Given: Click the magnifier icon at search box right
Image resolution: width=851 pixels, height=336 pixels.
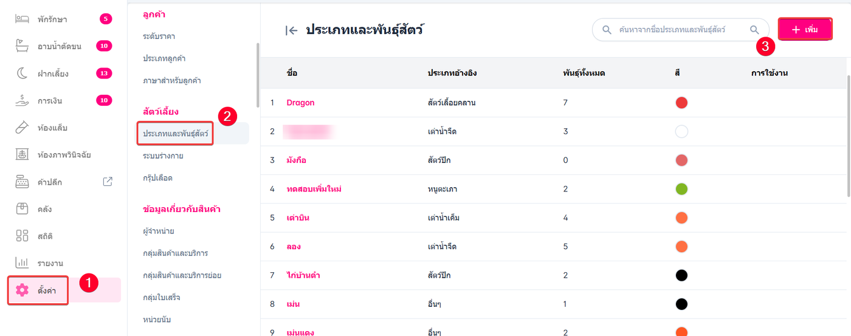Looking at the screenshot, I should (x=754, y=29).
